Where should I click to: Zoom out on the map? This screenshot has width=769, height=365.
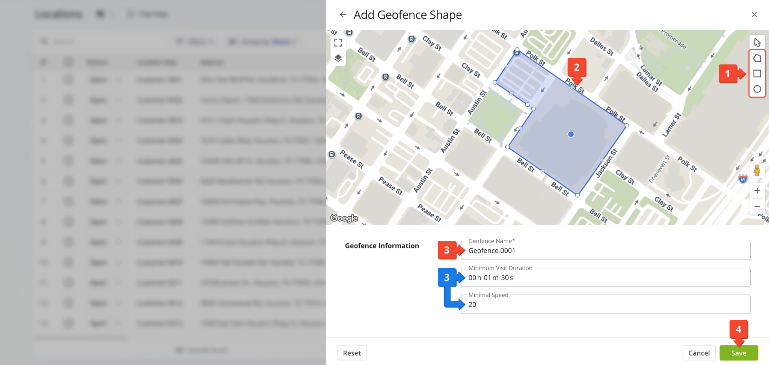pyautogui.click(x=757, y=207)
